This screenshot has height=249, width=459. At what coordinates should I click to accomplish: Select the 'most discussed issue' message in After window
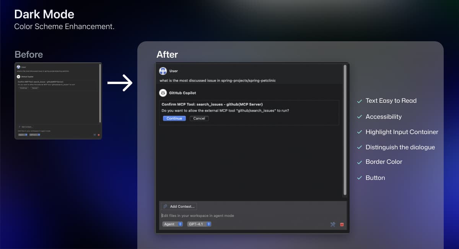pyautogui.click(x=218, y=81)
